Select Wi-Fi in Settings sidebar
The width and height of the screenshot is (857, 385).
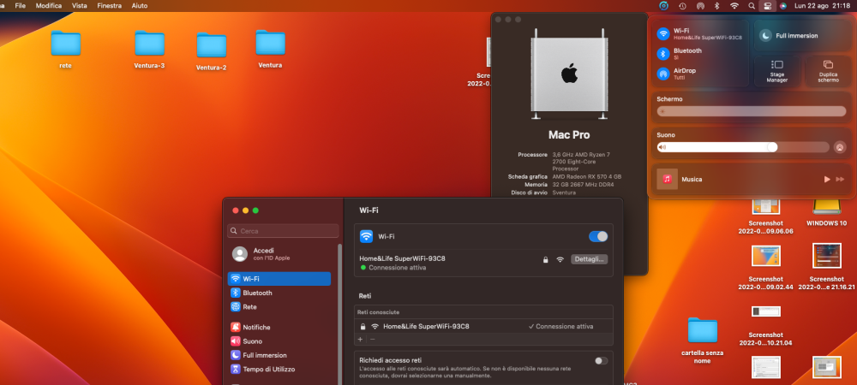click(x=279, y=279)
